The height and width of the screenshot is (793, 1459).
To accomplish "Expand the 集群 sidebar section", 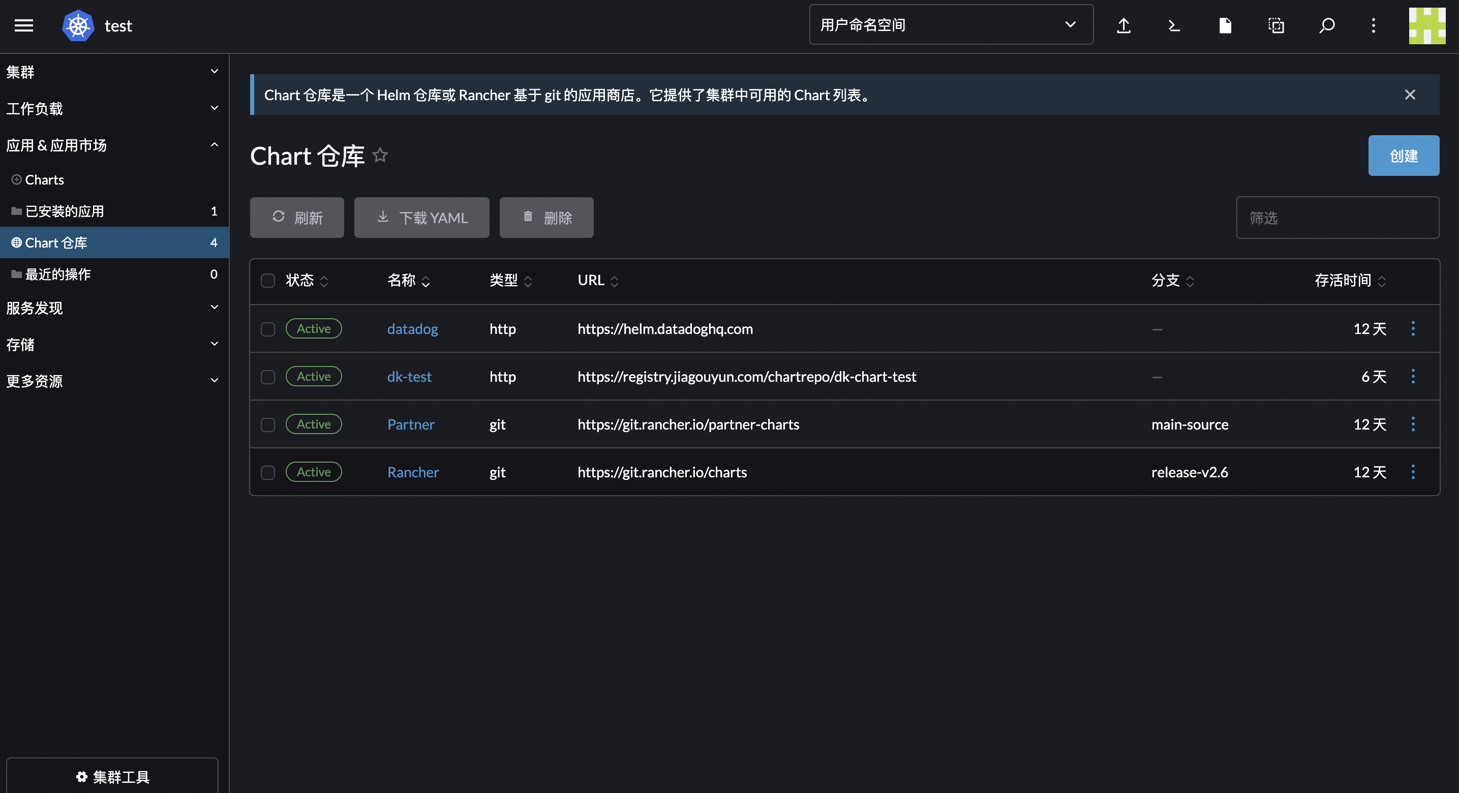I will coord(114,72).
